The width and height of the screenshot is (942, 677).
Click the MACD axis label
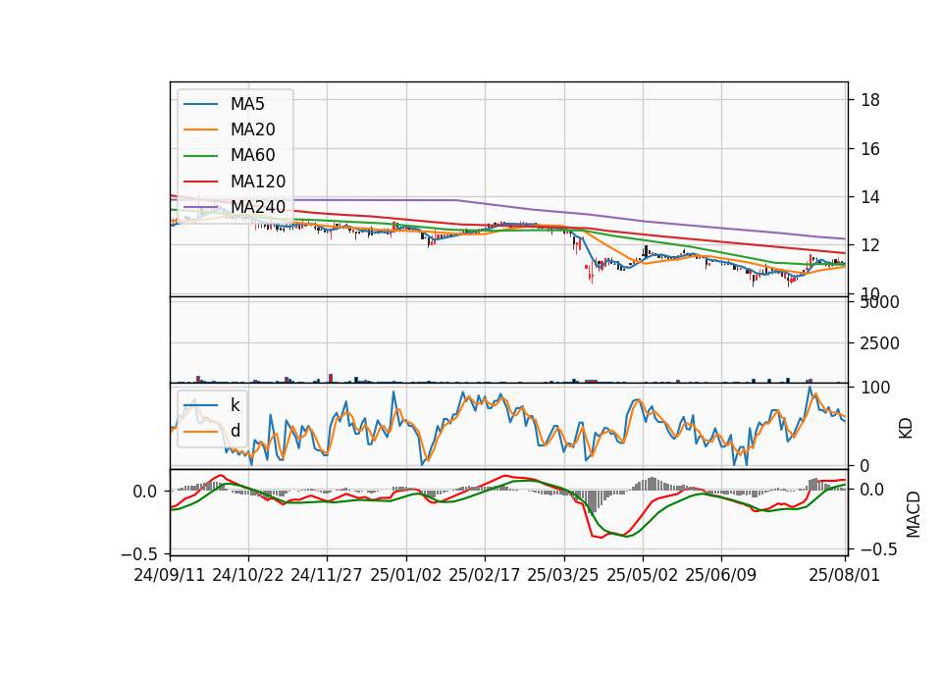(x=914, y=515)
